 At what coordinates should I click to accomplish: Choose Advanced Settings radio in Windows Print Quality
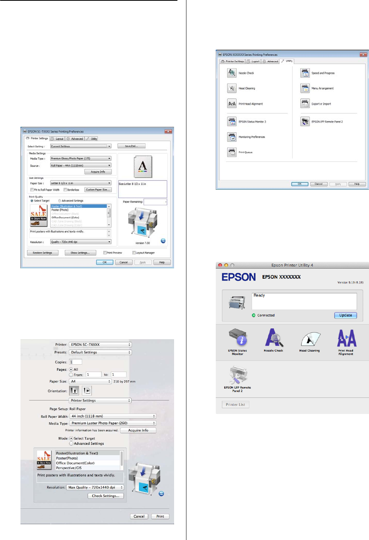tap(59, 201)
